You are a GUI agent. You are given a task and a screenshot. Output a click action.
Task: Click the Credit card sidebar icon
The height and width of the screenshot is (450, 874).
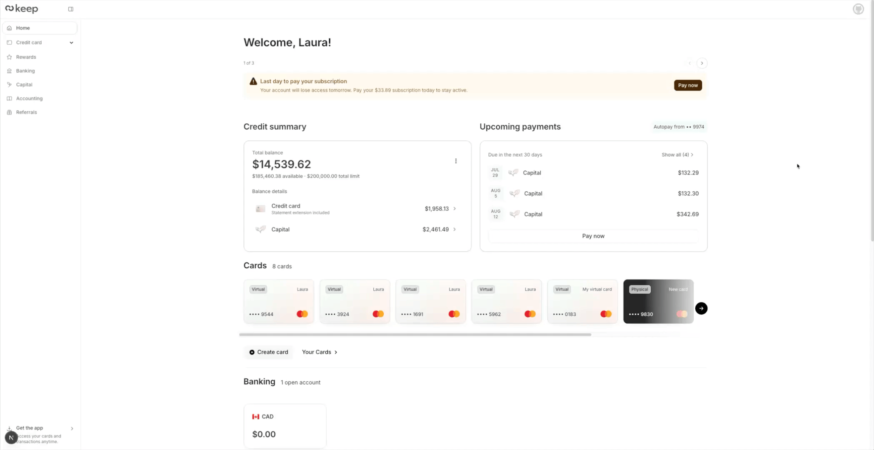click(x=9, y=42)
